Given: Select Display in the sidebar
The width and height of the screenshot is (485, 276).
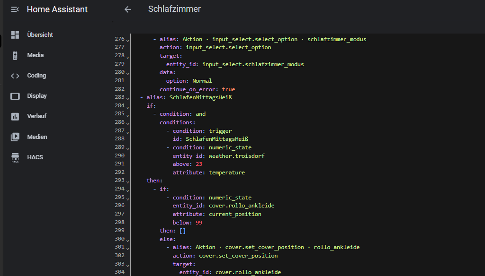Looking at the screenshot, I should coord(37,96).
